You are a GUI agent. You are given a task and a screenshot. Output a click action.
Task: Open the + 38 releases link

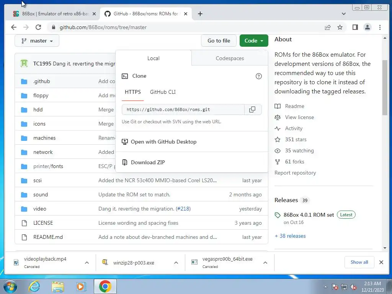[290, 236]
